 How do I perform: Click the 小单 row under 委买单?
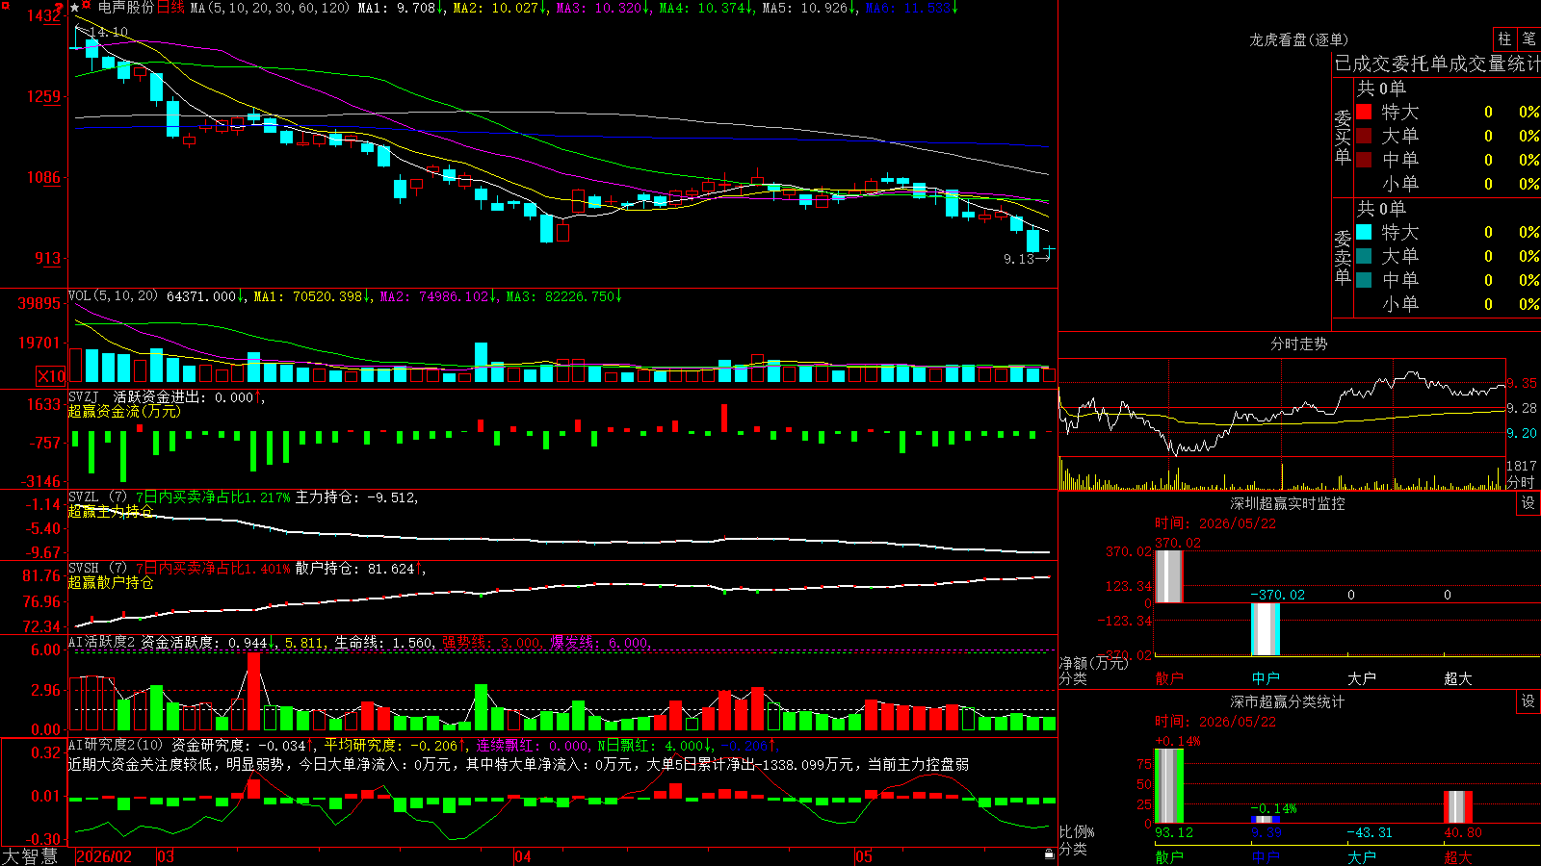coord(1447,184)
